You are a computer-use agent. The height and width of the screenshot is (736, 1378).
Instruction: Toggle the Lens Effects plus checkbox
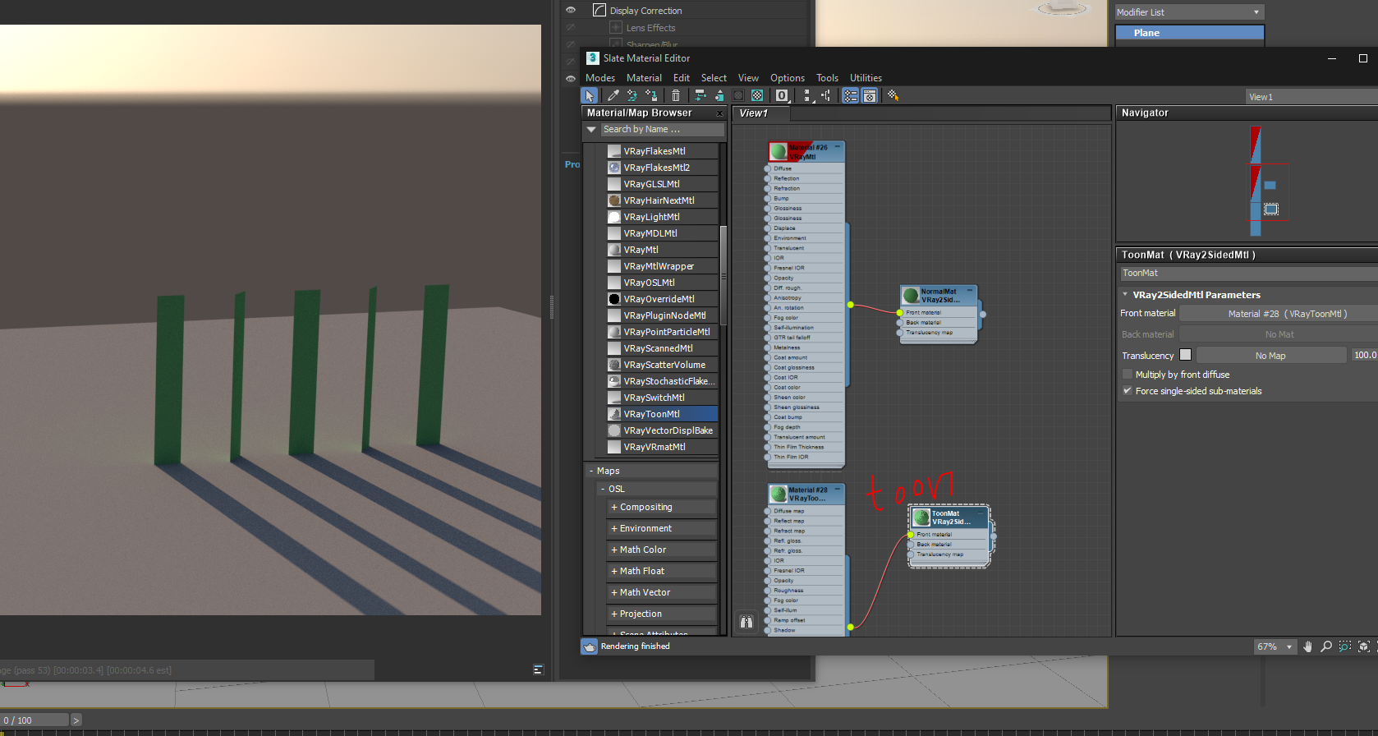coord(616,28)
